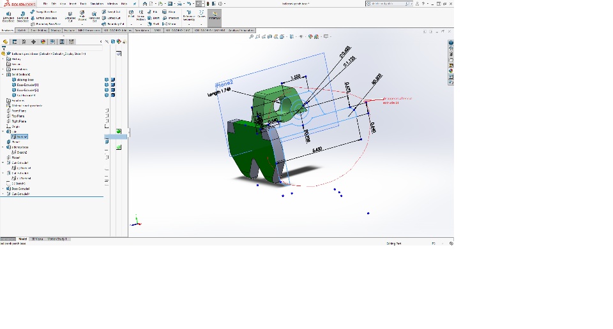Open the Appearances task pane tab

(x=451, y=71)
